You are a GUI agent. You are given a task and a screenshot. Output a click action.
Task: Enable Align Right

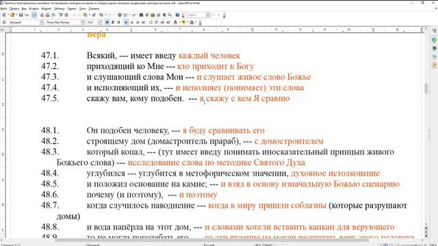click(x=138, y=23)
